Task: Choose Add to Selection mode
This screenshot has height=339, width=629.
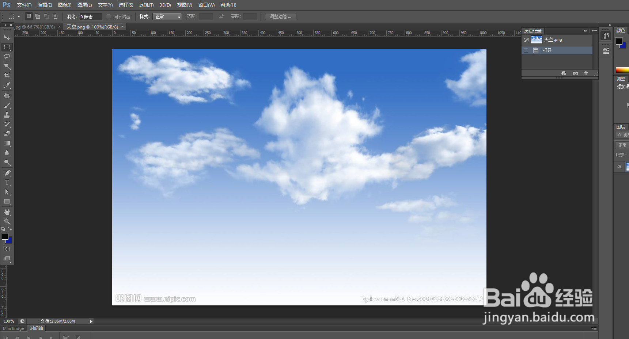Action: [37, 16]
